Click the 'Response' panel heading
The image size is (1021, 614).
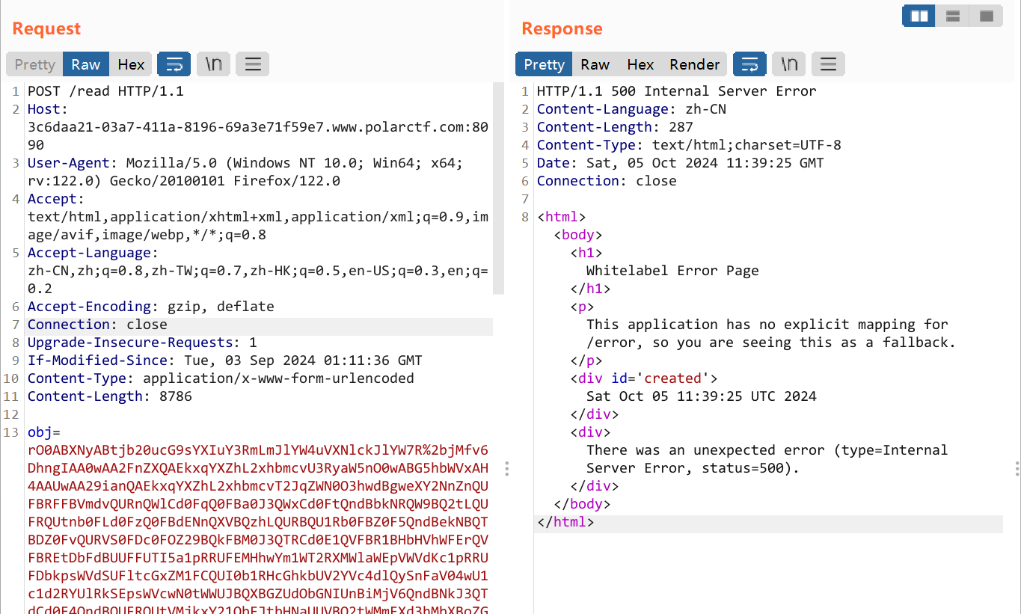(562, 28)
